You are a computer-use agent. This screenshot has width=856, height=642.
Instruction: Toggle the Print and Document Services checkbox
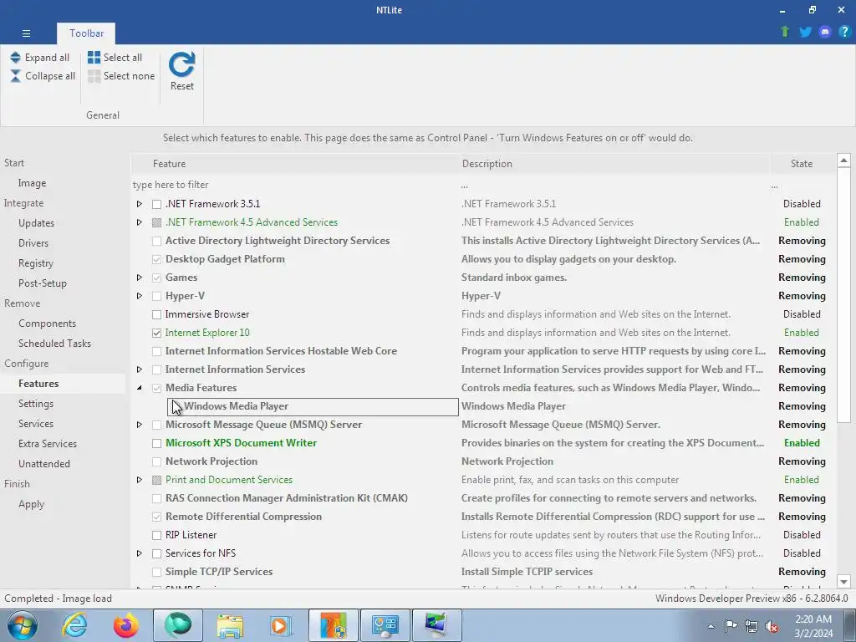(156, 480)
